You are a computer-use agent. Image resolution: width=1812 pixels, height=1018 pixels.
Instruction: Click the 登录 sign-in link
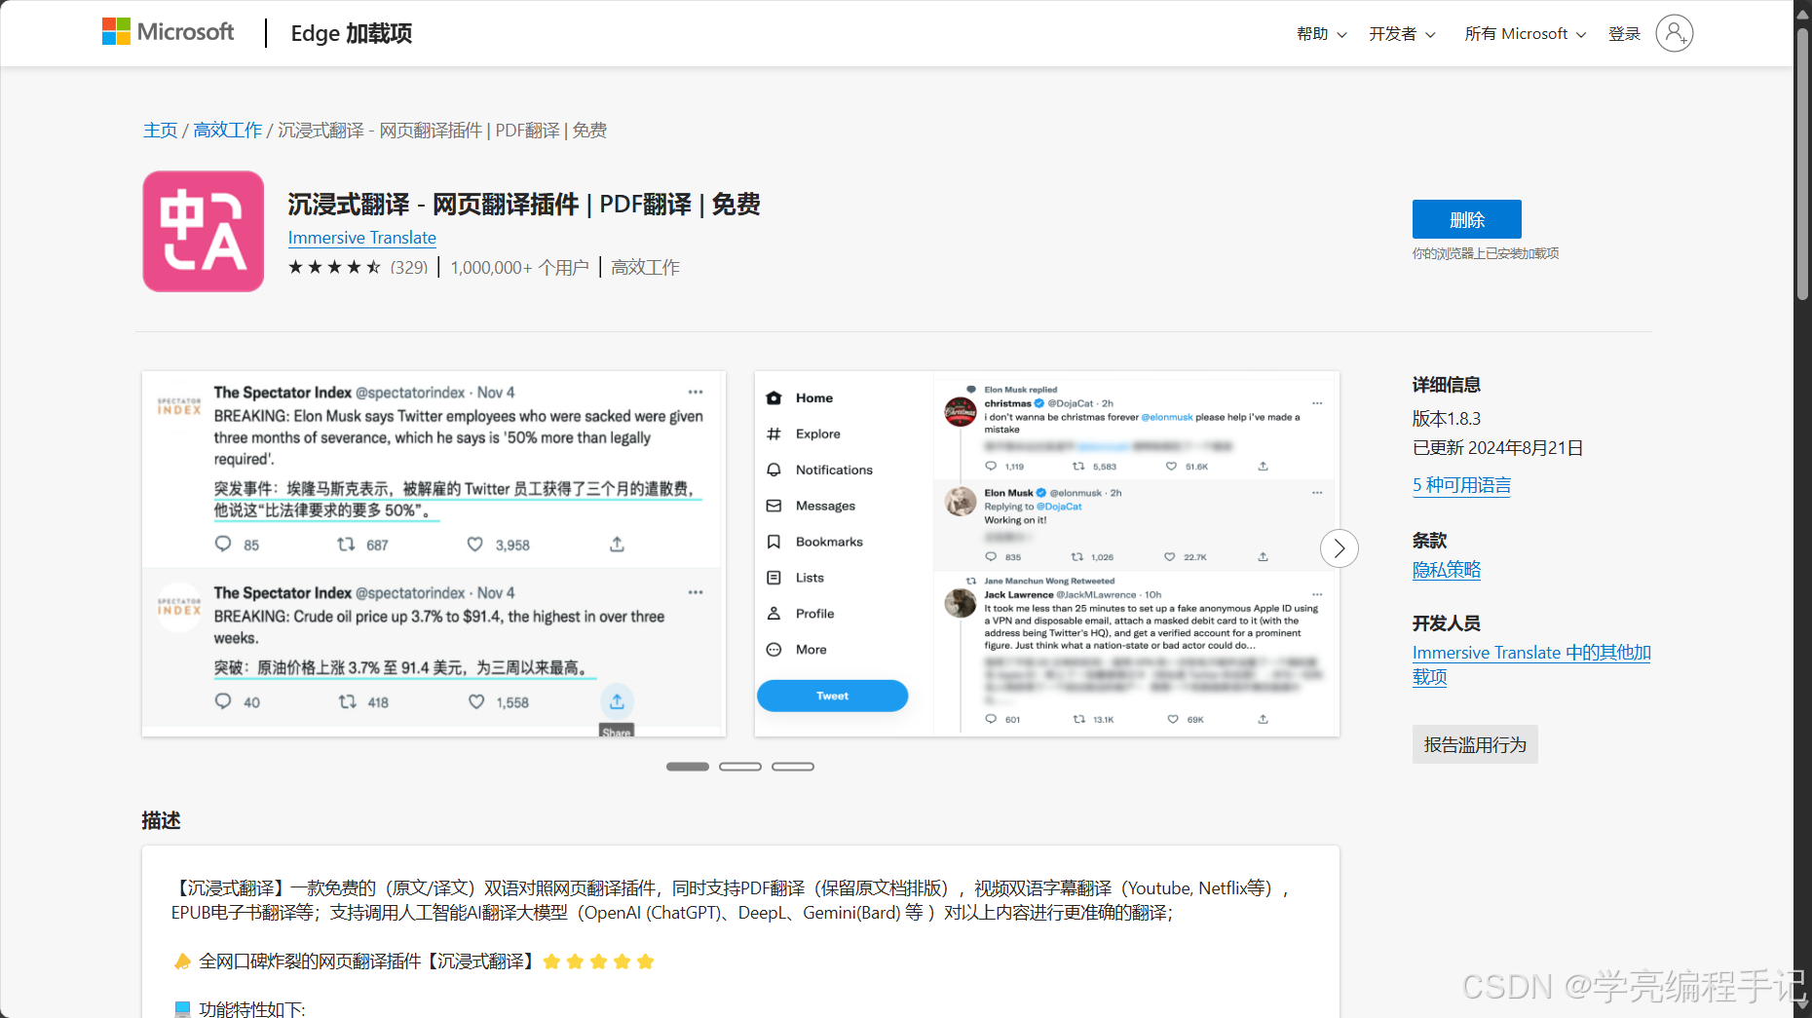(1624, 33)
